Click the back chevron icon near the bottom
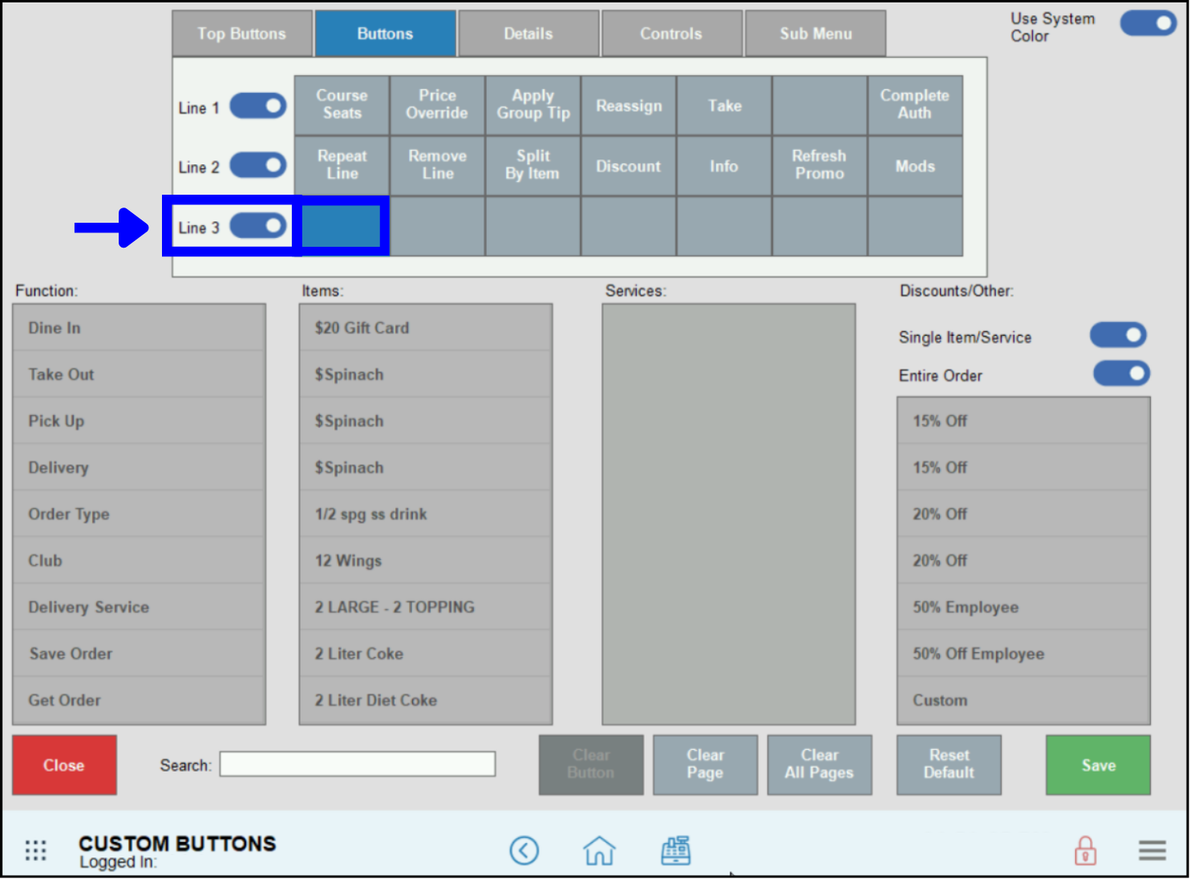The height and width of the screenshot is (879, 1190). pyautogui.click(x=524, y=850)
